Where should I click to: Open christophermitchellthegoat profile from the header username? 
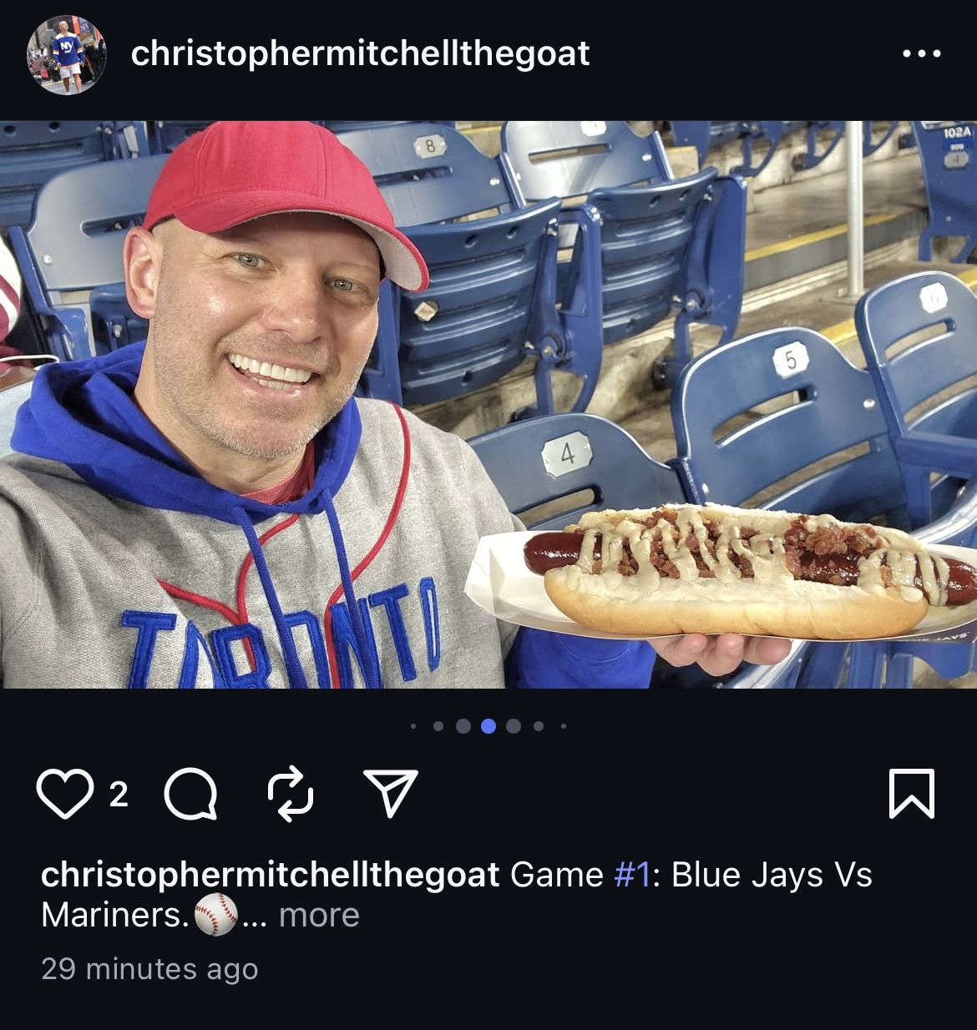click(x=360, y=54)
